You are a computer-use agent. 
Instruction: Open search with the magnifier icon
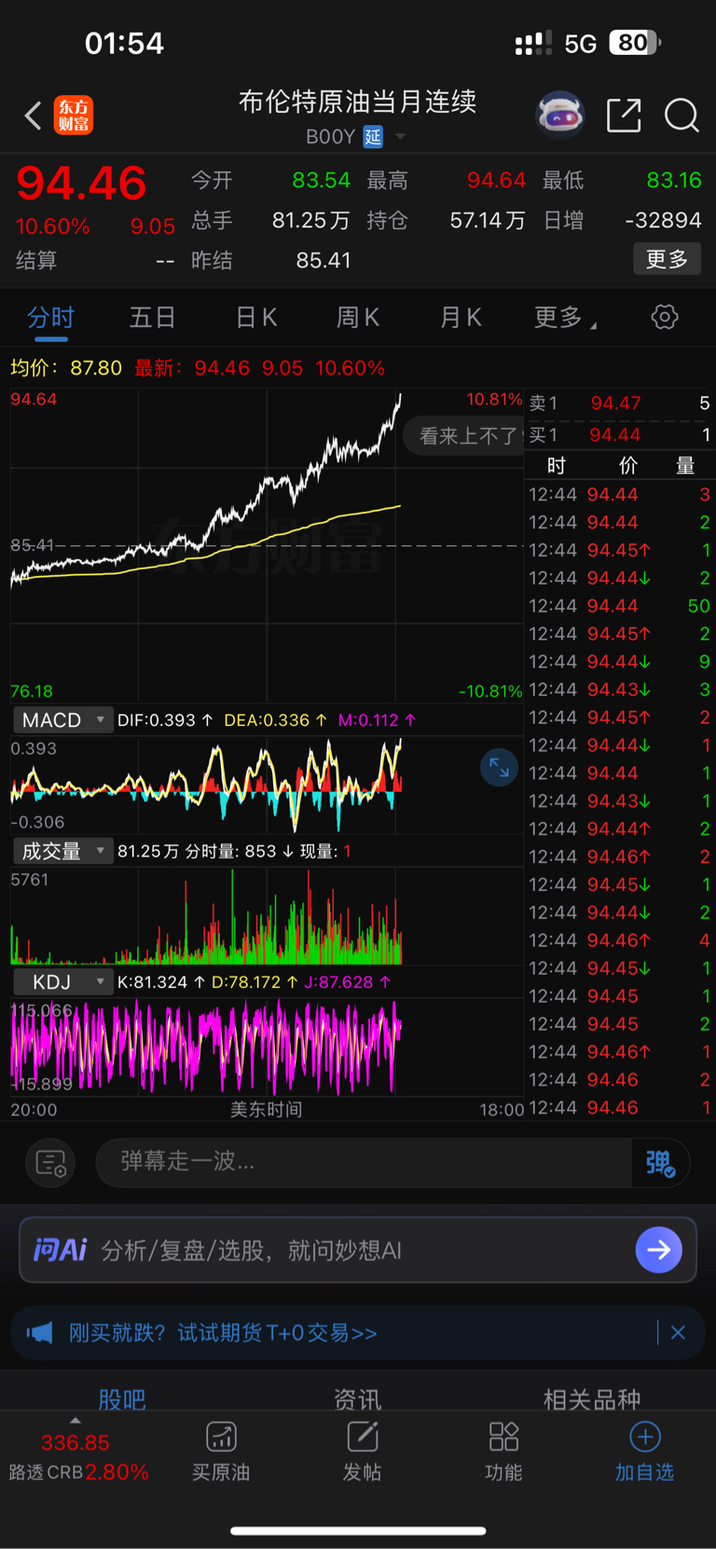(x=682, y=116)
